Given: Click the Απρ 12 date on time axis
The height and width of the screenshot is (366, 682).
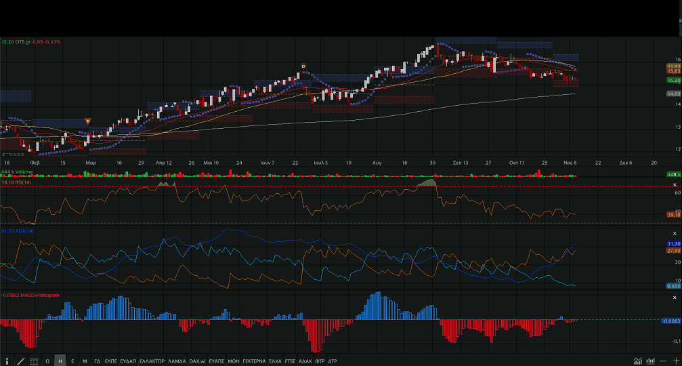Looking at the screenshot, I should [x=163, y=163].
